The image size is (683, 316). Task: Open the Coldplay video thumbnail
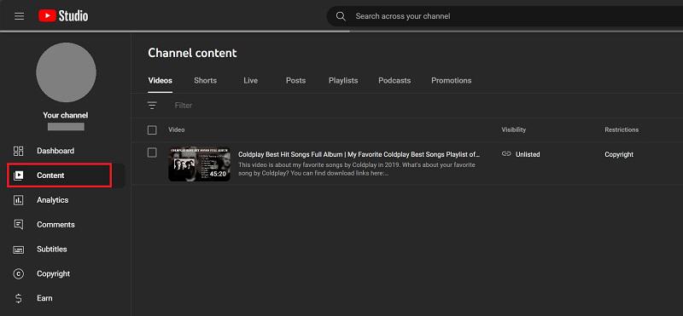click(x=199, y=164)
